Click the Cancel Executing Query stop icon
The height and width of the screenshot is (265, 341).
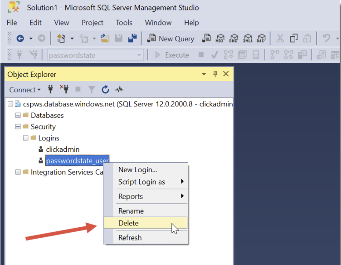click(x=201, y=55)
